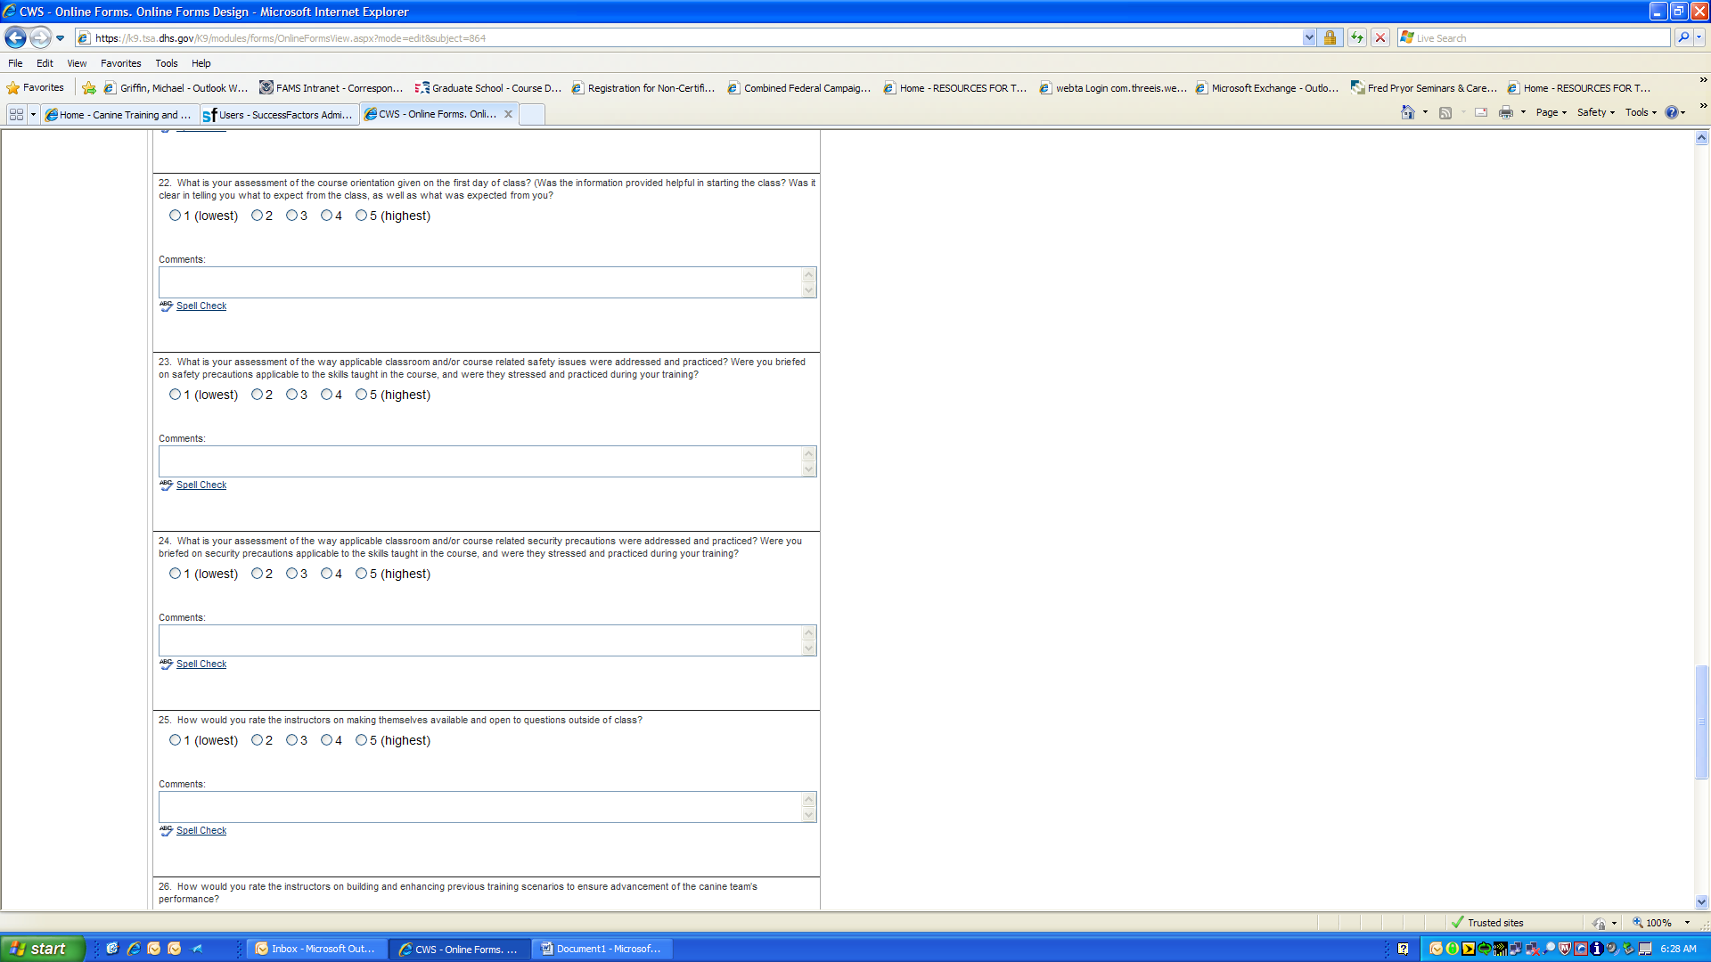Expand the address bar history dropdown

point(1308,37)
